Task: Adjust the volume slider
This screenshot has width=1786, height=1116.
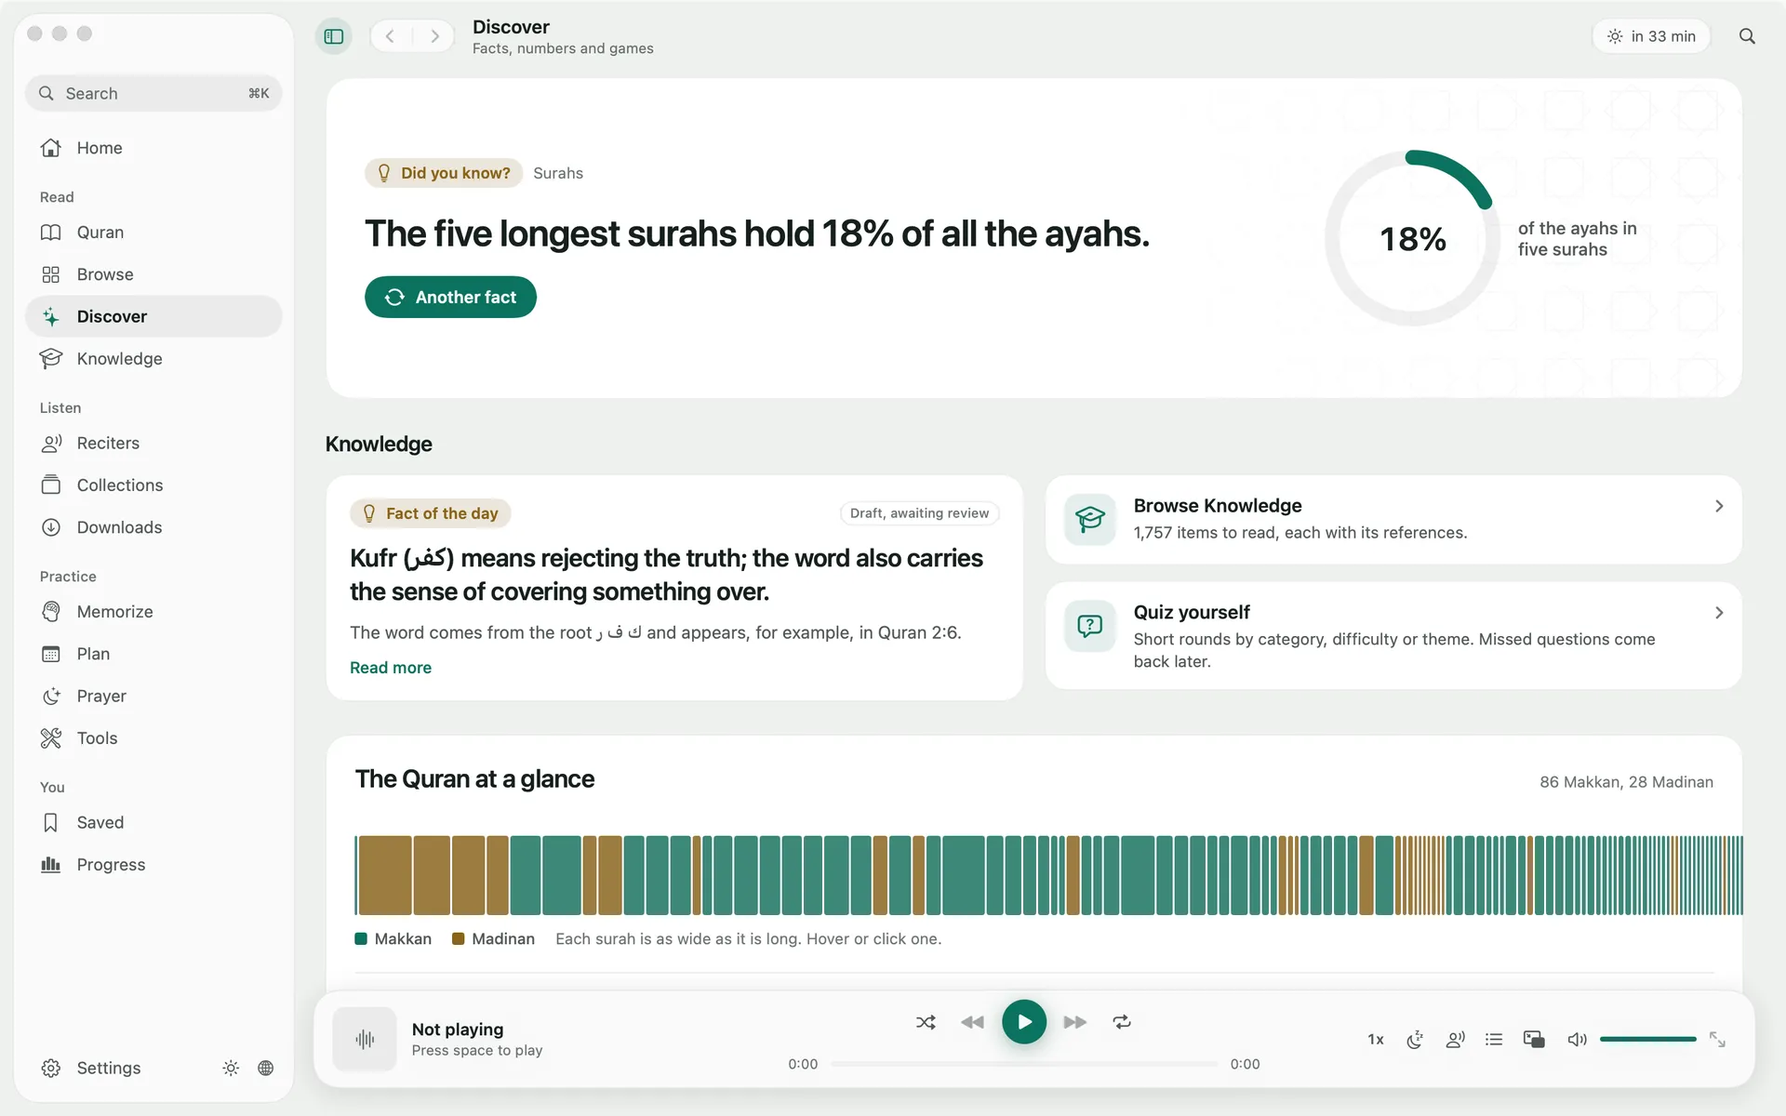Action: pos(1648,1039)
